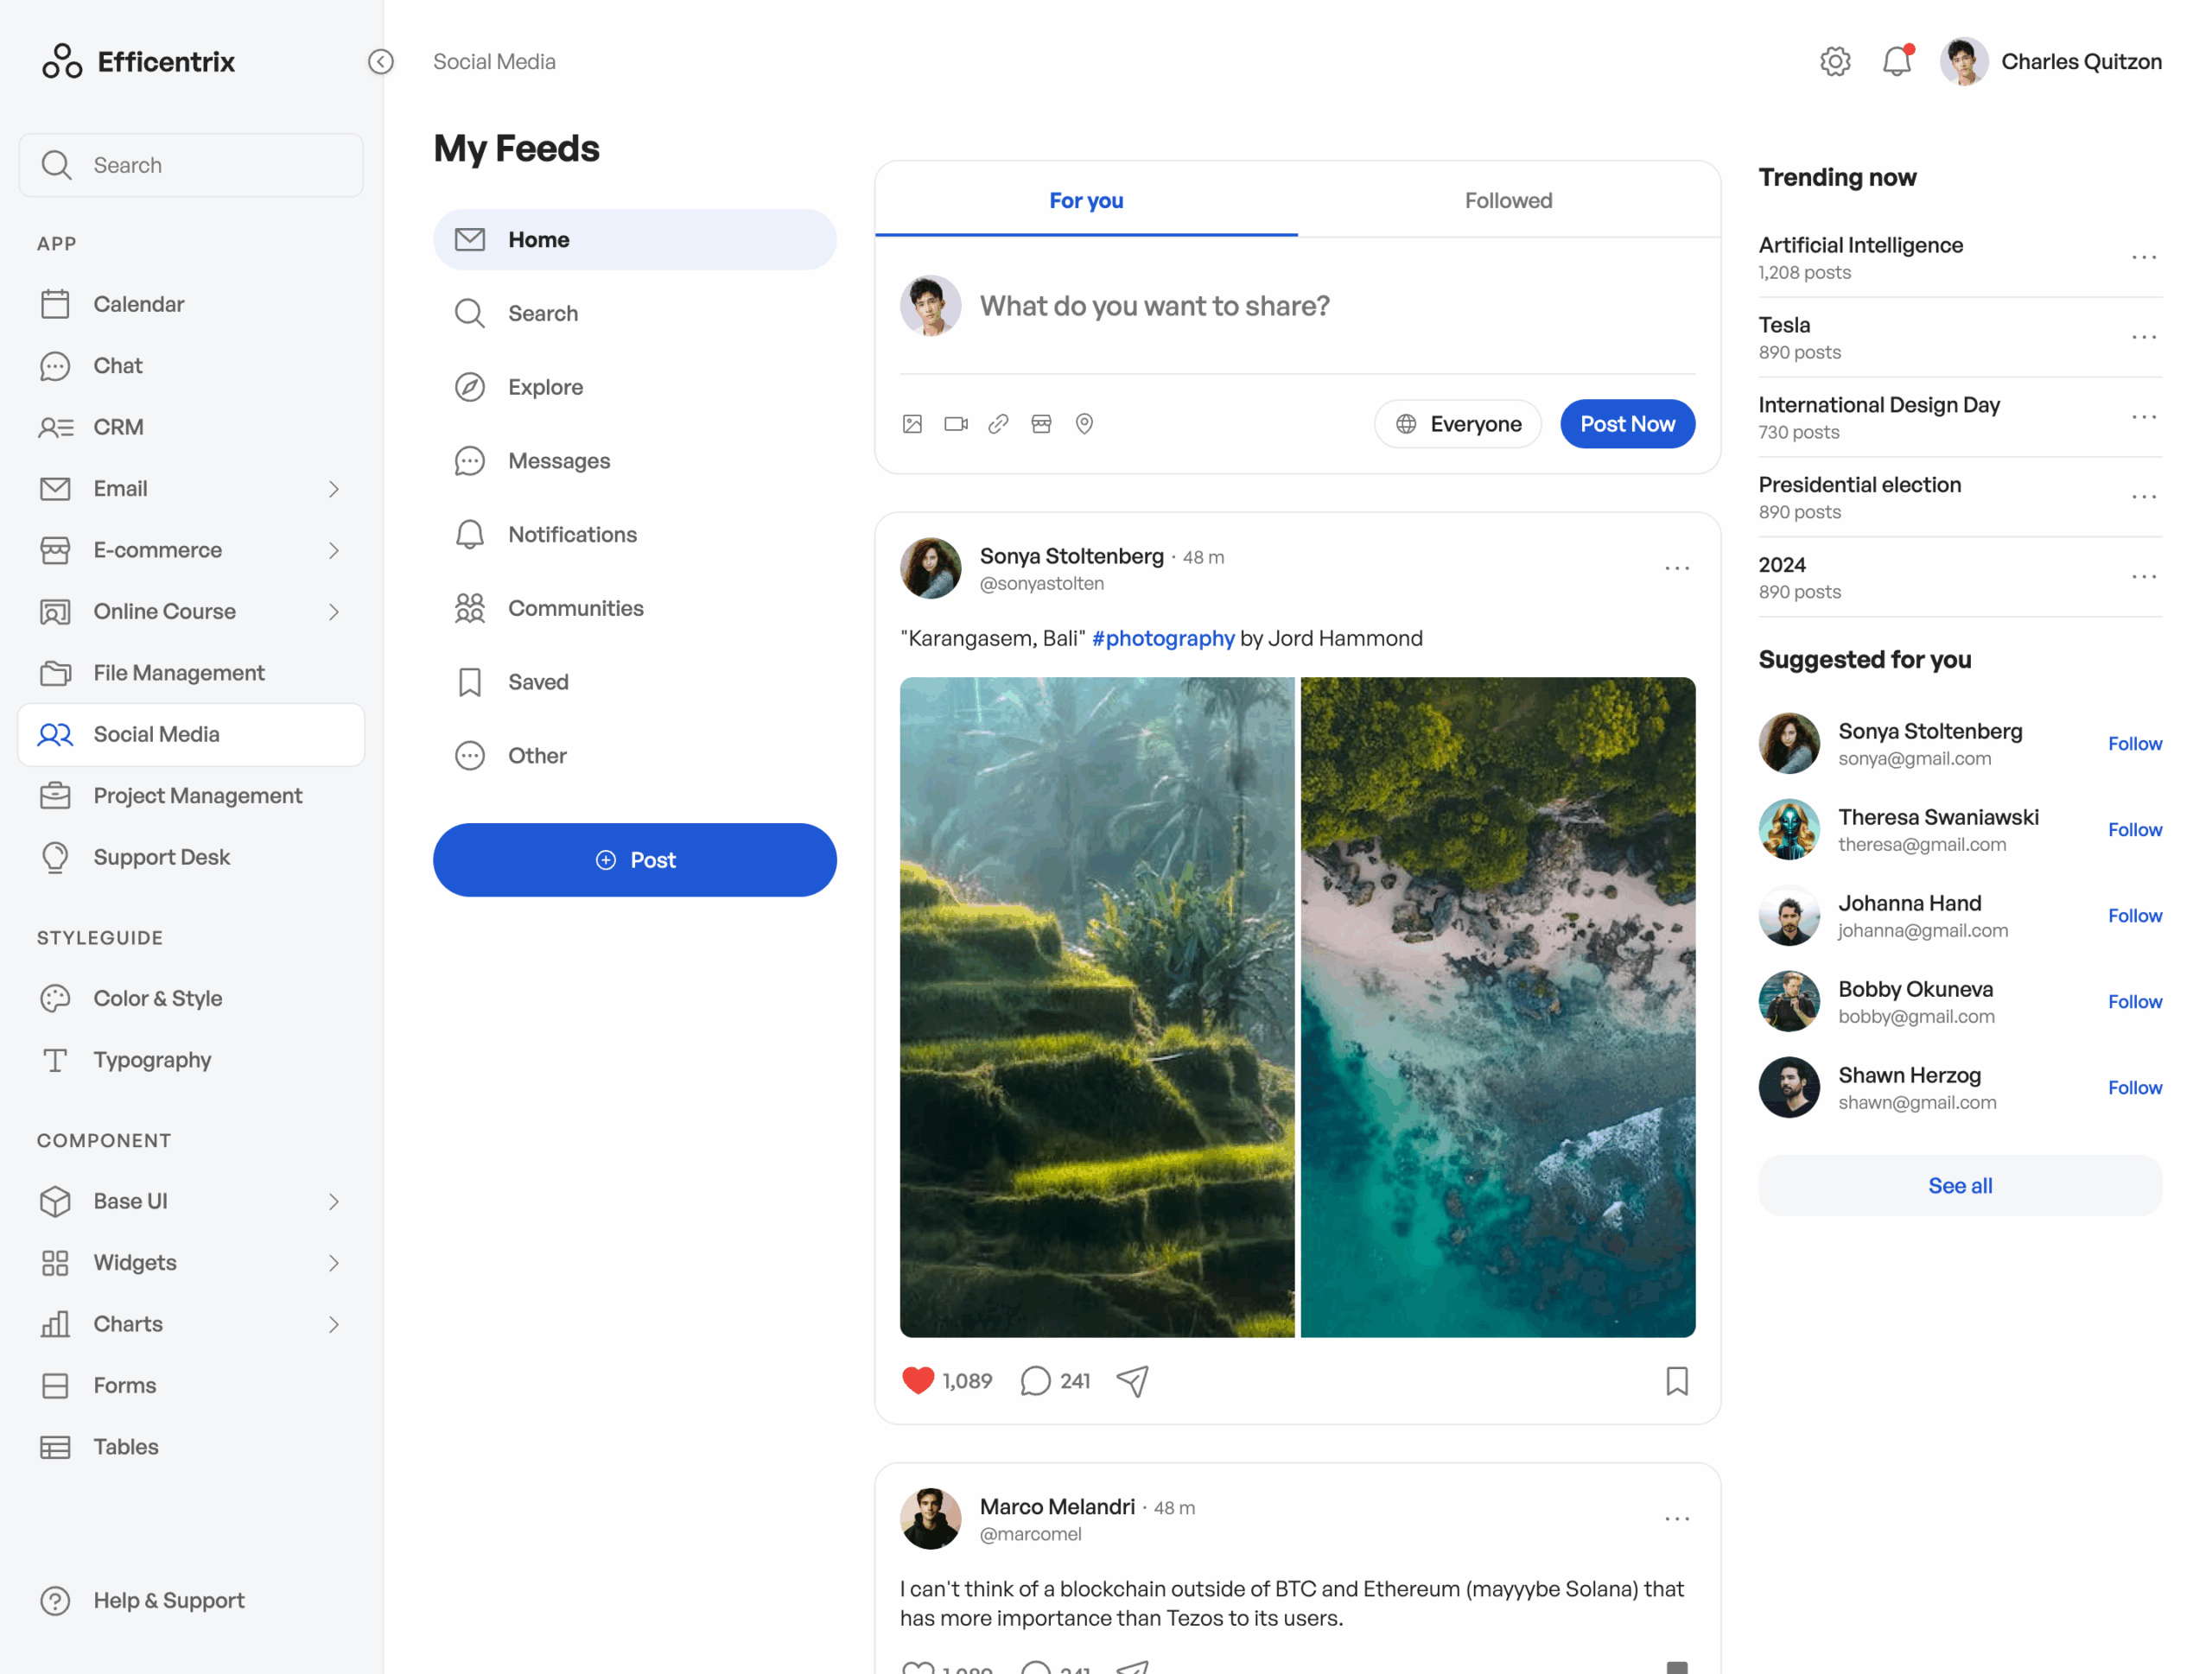Open comments bubble icon on Sonya's post

[1035, 1381]
